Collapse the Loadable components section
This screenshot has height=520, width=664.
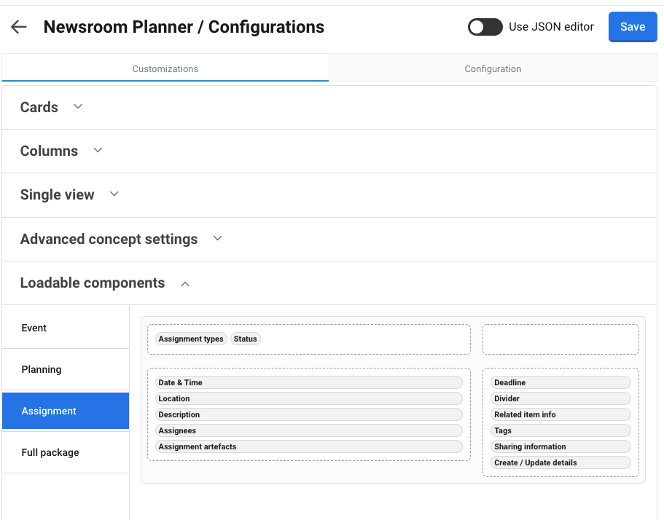coord(185,283)
